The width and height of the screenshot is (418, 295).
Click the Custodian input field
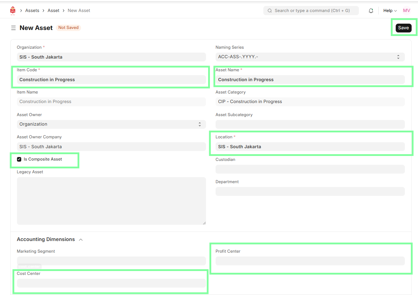(310, 169)
